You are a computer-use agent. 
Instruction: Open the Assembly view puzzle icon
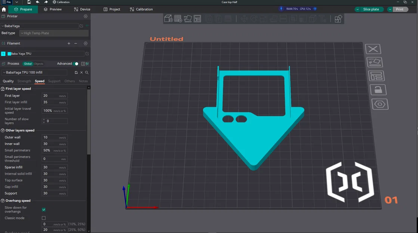pos(338,19)
